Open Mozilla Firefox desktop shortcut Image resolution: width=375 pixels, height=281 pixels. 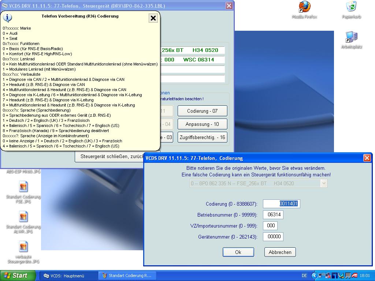pyautogui.click(x=304, y=7)
